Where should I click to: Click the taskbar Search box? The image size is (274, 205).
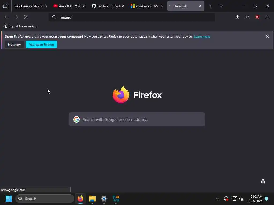[x=45, y=199]
